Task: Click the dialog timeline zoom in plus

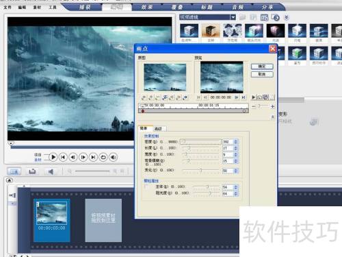Action: [x=272, y=106]
